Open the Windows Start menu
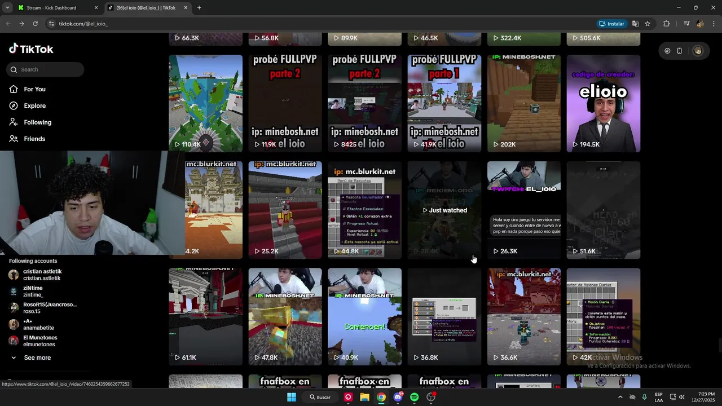The height and width of the screenshot is (406, 722). point(292,397)
